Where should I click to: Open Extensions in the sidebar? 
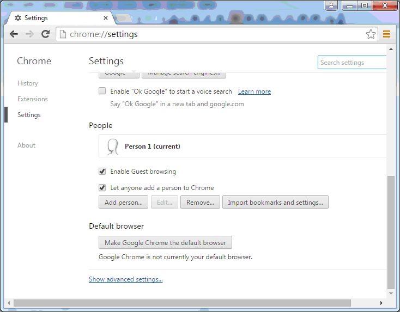pyautogui.click(x=32, y=99)
